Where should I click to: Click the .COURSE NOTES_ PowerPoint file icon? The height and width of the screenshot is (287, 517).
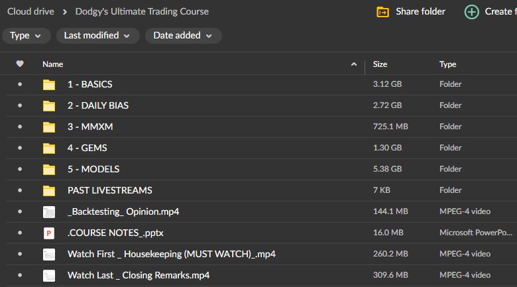point(49,233)
